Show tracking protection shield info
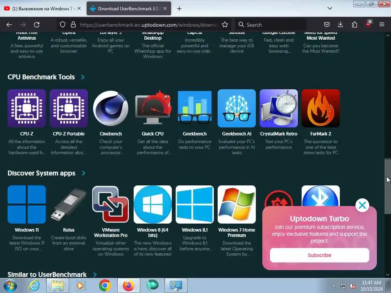Image resolution: width=391 pixels, height=293 pixels. pyautogui.click(x=63, y=25)
